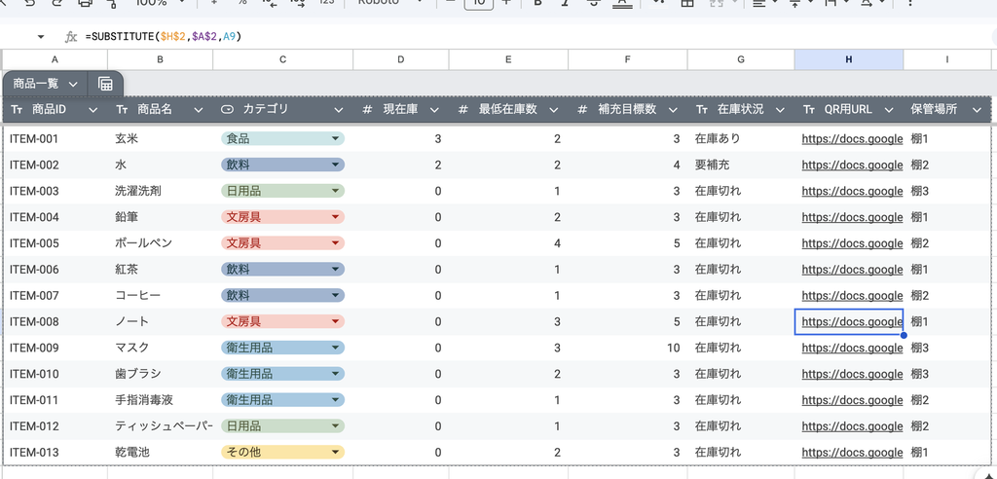The width and height of the screenshot is (997, 479).
Task: Open the table options calculator icon
Action: [x=105, y=84]
